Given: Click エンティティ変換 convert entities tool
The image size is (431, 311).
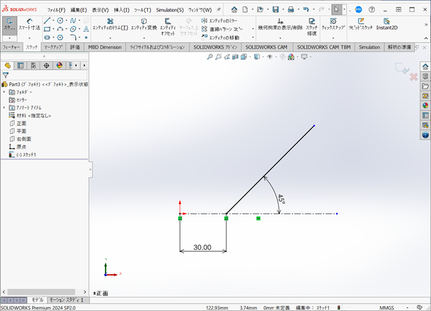Looking at the screenshot, I should pos(144,25).
